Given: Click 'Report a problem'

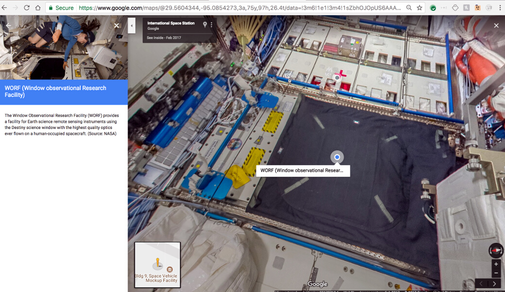Looking at the screenshot, I should click(486, 290).
